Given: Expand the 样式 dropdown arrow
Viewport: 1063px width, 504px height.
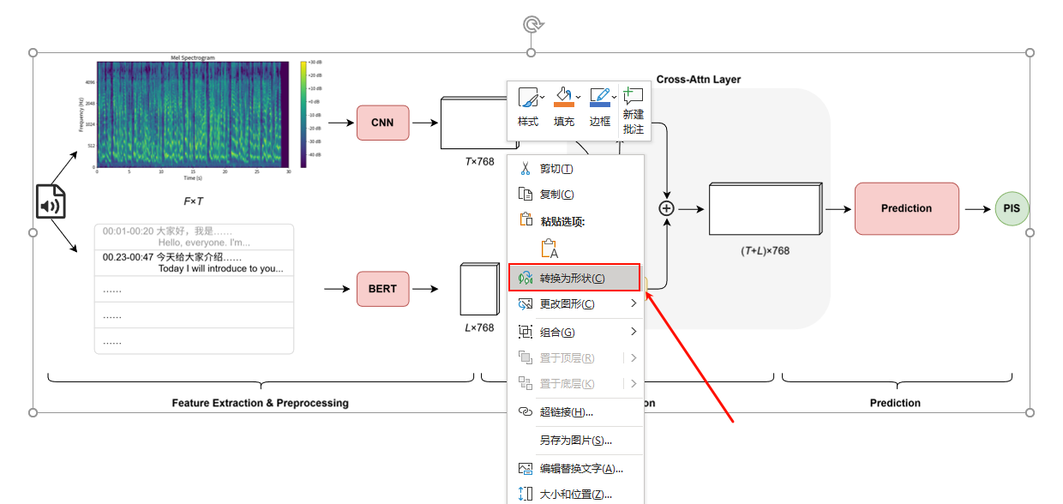Looking at the screenshot, I should (x=542, y=97).
